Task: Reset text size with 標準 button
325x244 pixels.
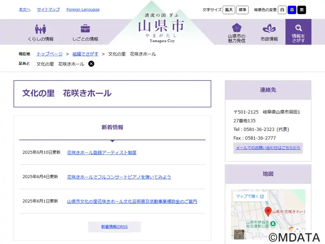Action: pyautogui.click(x=242, y=10)
